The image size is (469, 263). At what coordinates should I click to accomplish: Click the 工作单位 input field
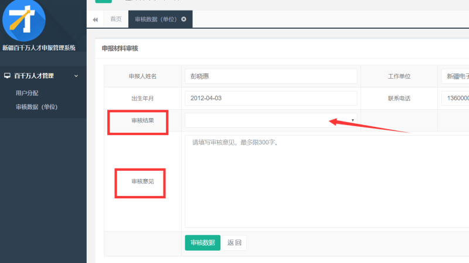coord(454,76)
